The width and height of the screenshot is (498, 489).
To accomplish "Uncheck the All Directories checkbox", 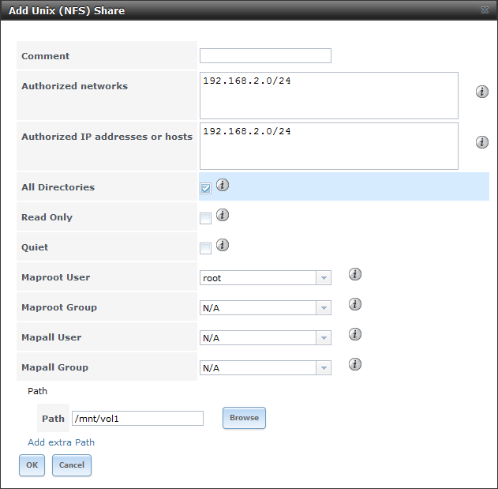I will pos(205,188).
